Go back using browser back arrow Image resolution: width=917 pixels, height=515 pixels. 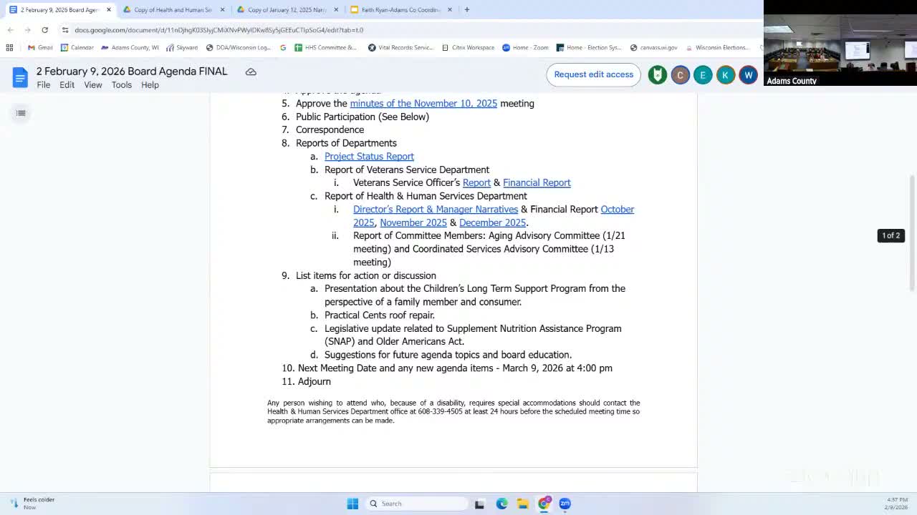click(x=10, y=30)
